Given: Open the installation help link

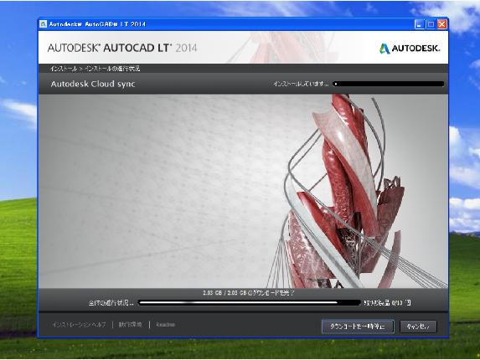Looking at the screenshot, I should click(79, 325).
